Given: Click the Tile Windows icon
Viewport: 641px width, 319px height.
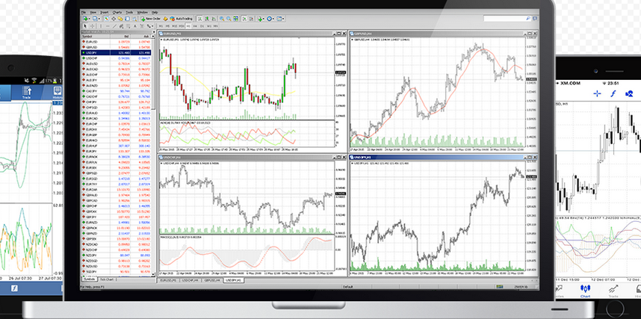Looking at the screenshot, I should click(235, 19).
